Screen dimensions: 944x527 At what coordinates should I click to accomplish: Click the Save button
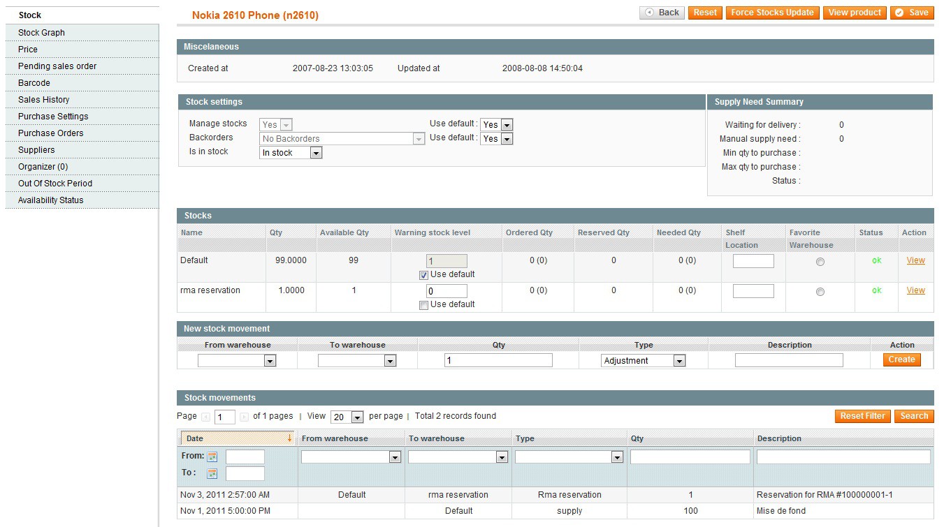(x=912, y=13)
